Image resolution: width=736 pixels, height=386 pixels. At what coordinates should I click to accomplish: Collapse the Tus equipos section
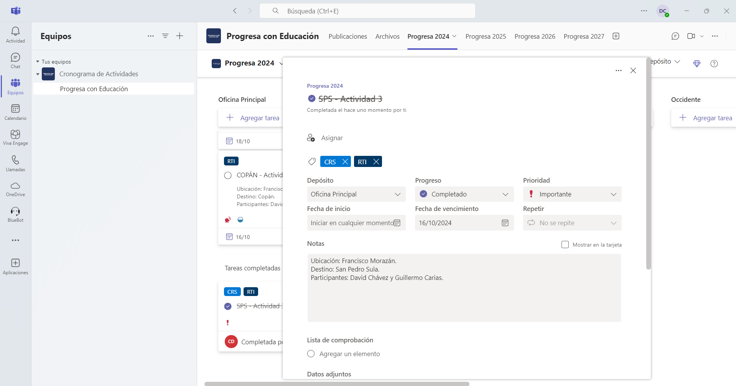[x=38, y=62]
